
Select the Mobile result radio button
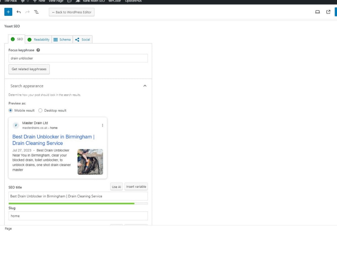(x=10, y=110)
